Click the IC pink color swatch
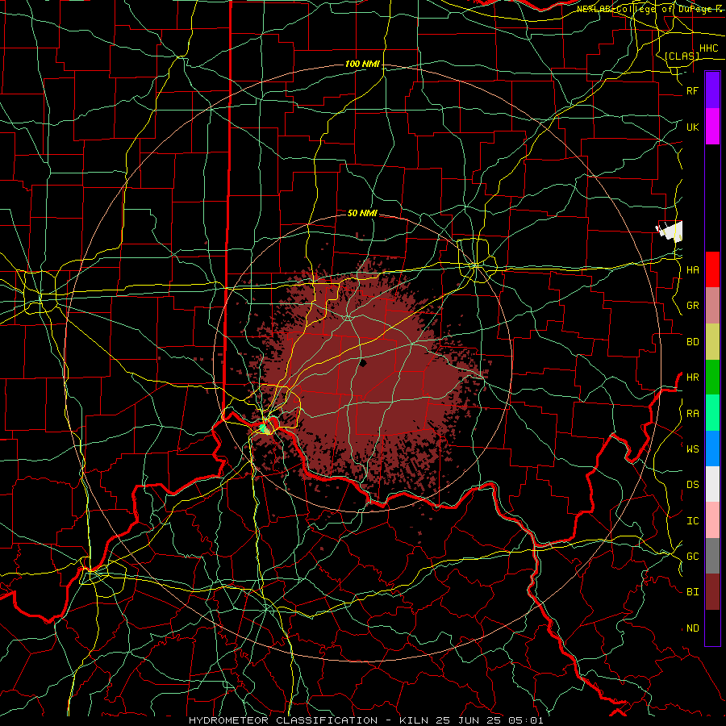The image size is (726, 726). pyautogui.click(x=712, y=520)
